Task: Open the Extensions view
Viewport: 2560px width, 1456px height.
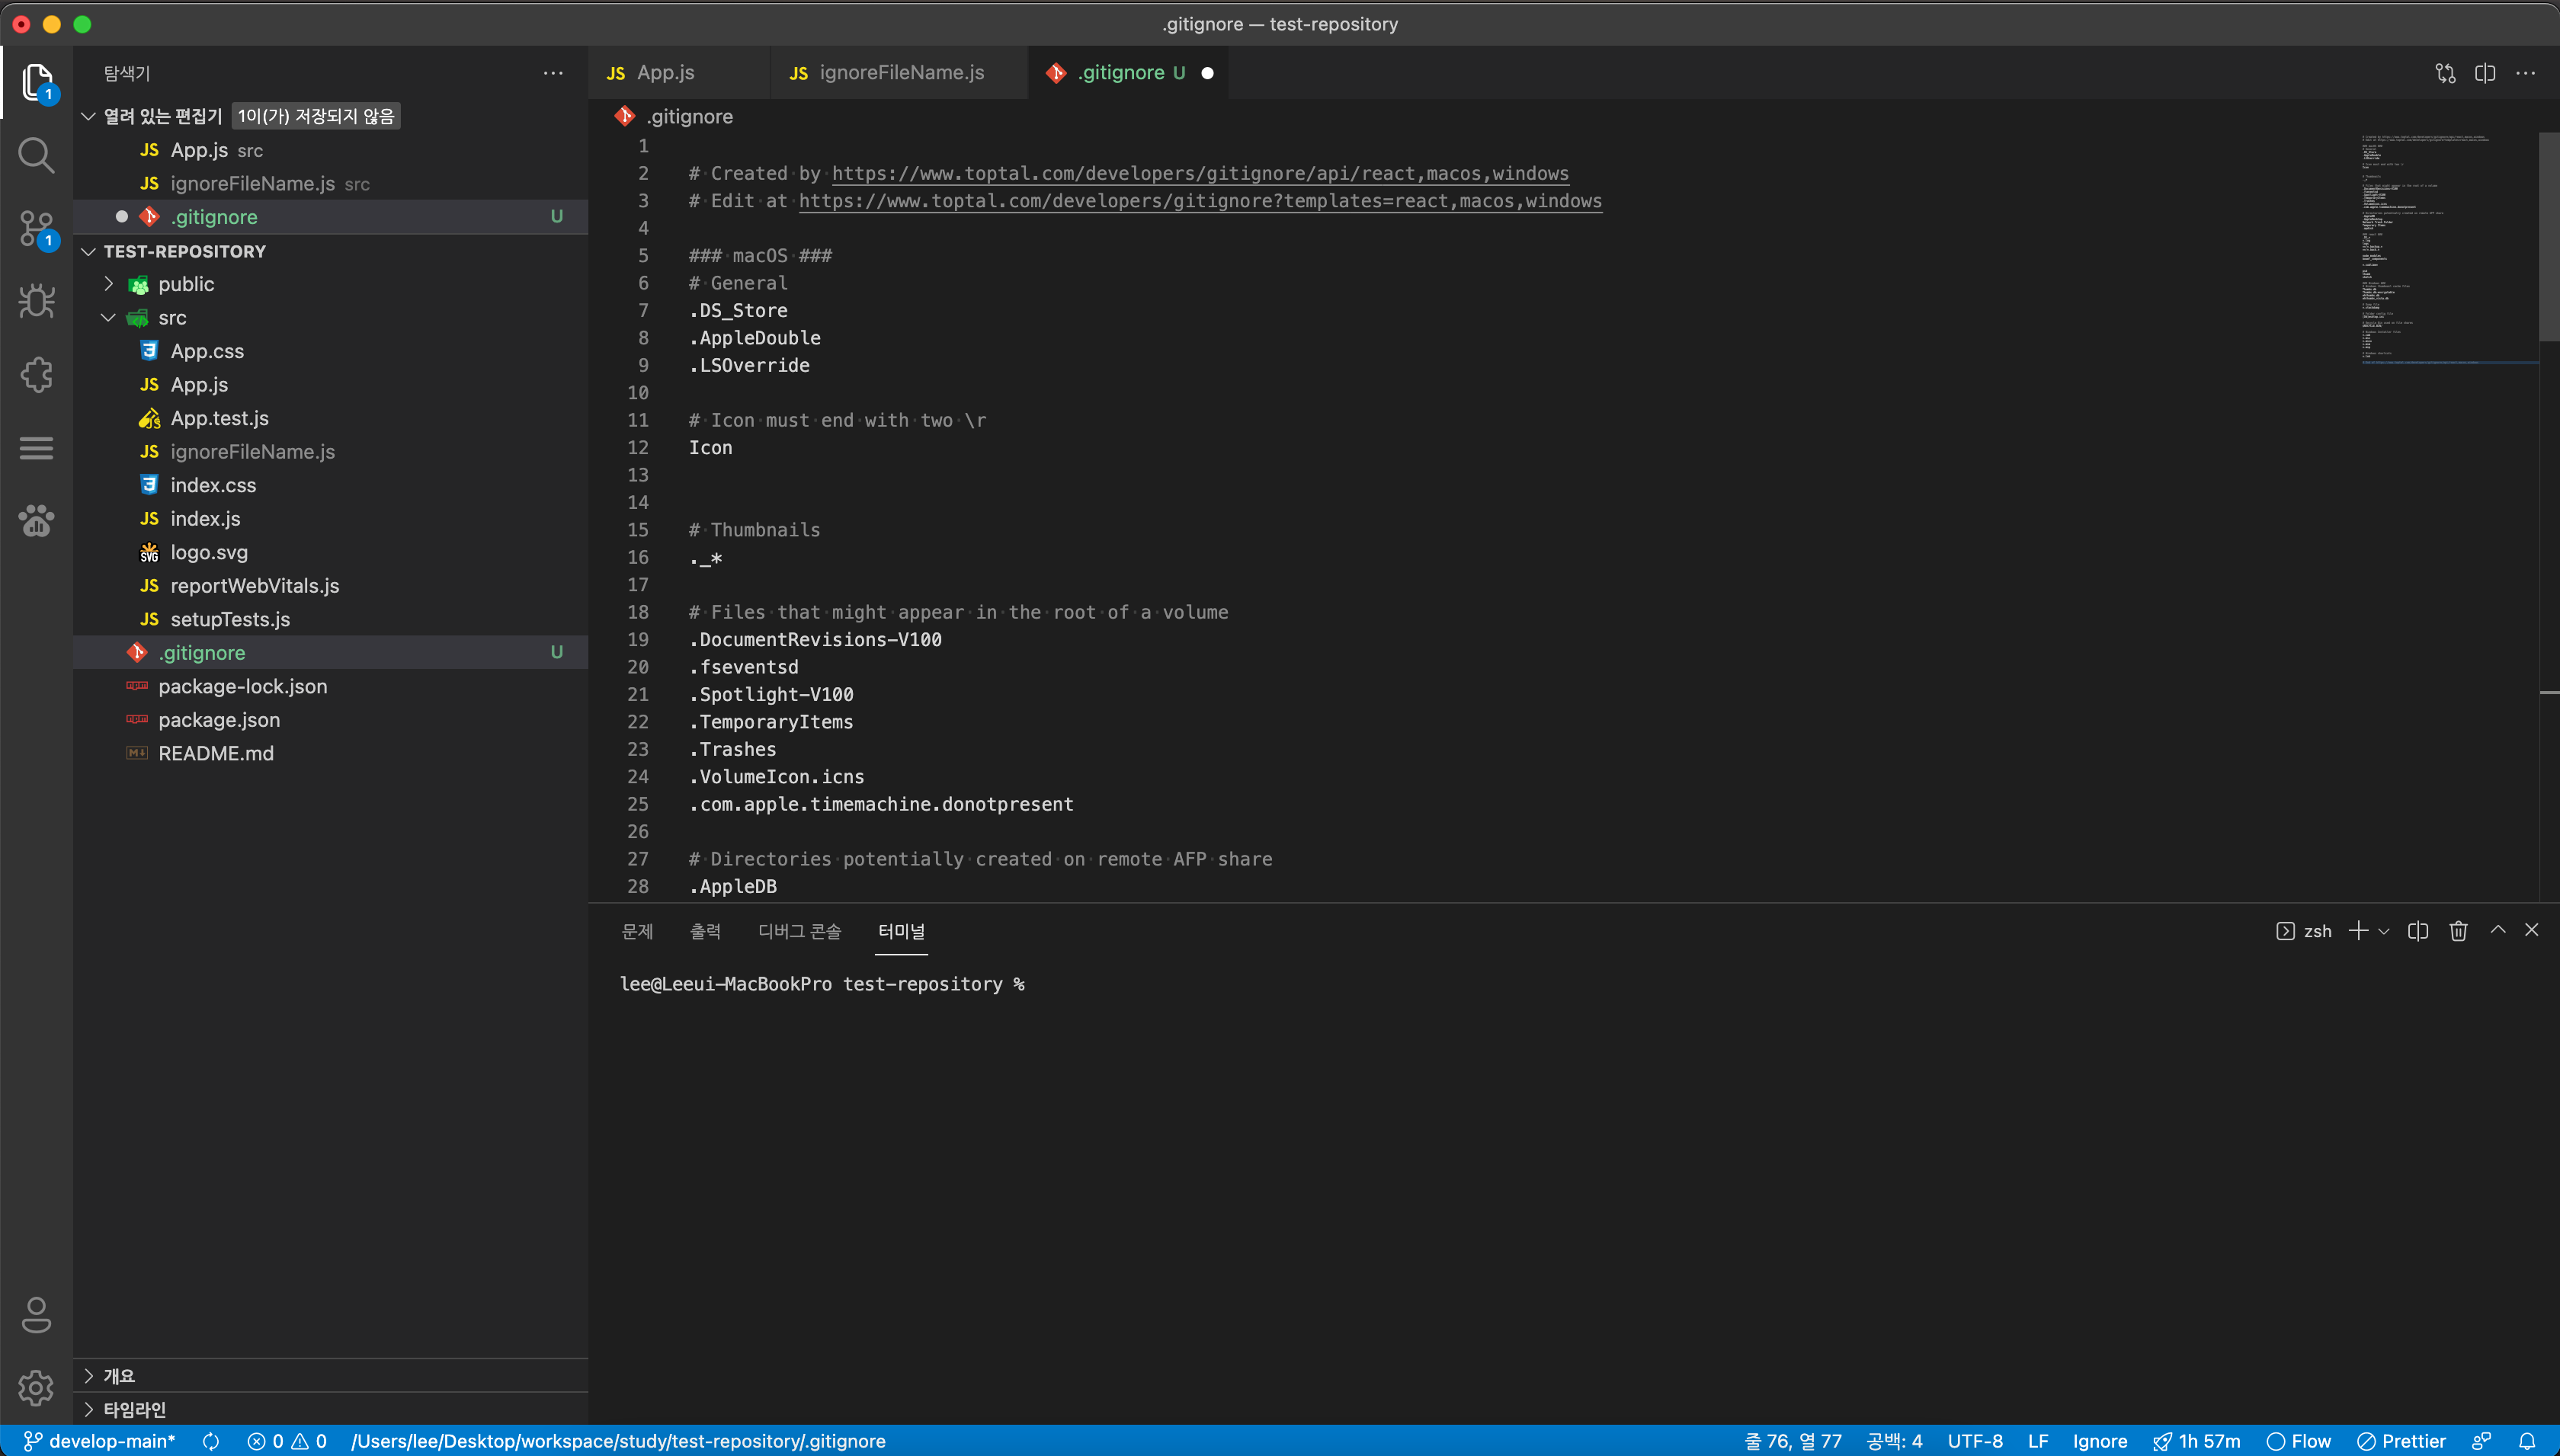Action: pos(36,374)
